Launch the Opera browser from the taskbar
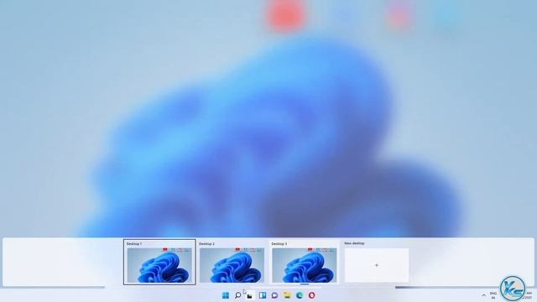This screenshot has width=537, height=302. 311,295
